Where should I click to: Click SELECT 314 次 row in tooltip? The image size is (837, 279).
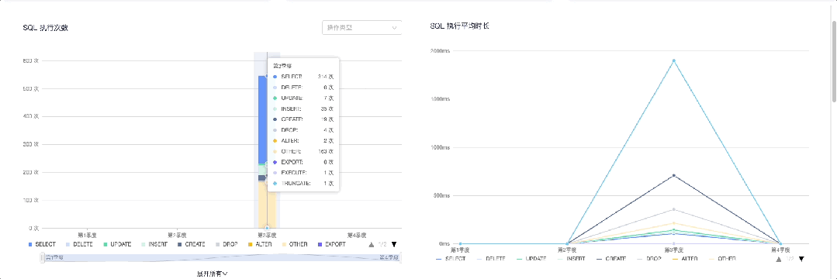click(303, 77)
